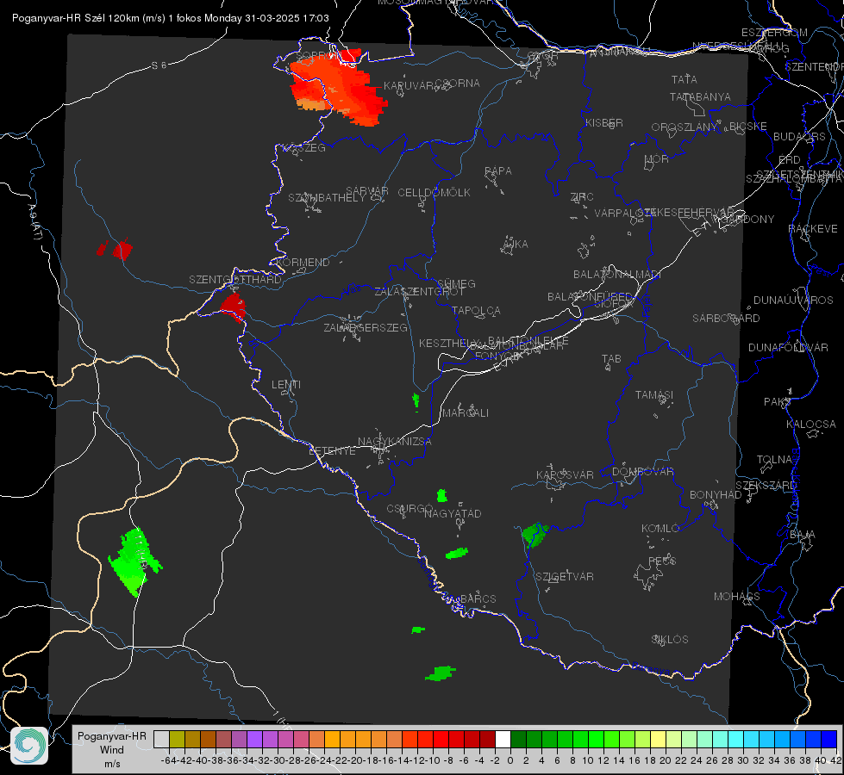Click the TAPOLCA city label
Viewport: 844px width, 775px height.
pyautogui.click(x=477, y=311)
